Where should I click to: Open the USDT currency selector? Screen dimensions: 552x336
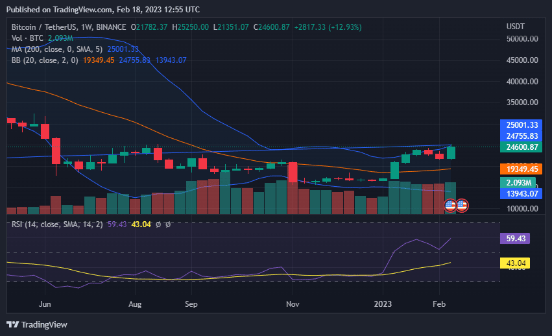[x=515, y=27]
